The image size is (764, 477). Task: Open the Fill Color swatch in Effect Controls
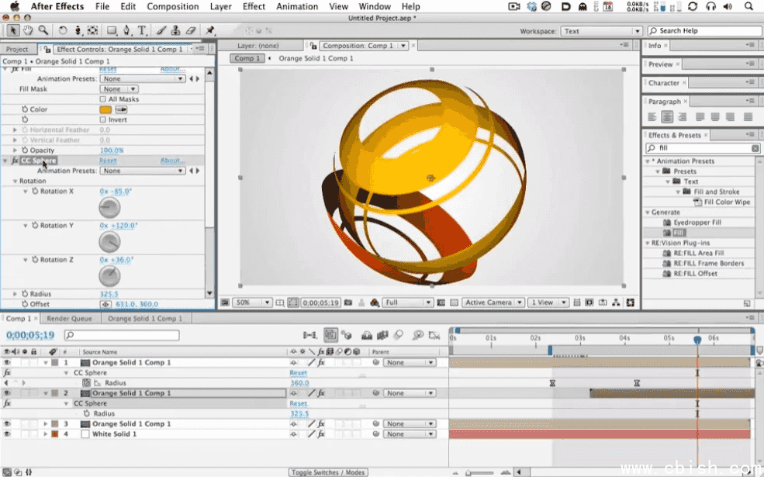pyautogui.click(x=106, y=109)
